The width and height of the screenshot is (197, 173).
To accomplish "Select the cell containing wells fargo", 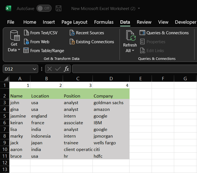I will (x=111, y=143).
